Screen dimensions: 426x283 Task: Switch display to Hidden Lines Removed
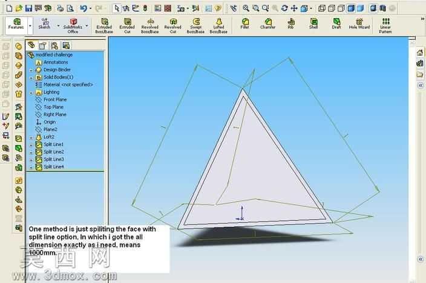(x=341, y=8)
